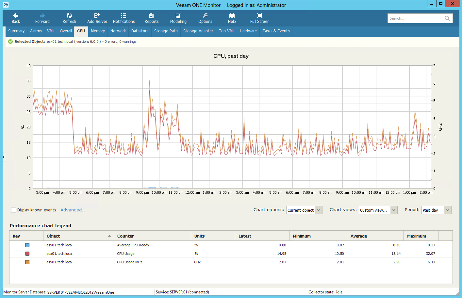Click the Back arrow icon

[16, 16]
